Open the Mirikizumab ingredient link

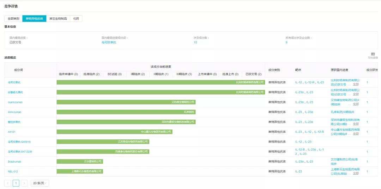coord(15,112)
